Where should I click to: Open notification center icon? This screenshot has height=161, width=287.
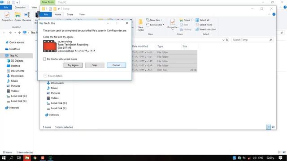[280, 158]
